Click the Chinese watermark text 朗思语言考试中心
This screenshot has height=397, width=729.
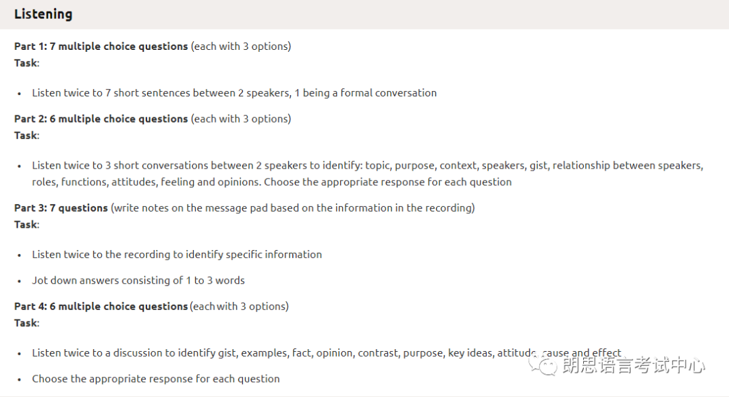[634, 366]
